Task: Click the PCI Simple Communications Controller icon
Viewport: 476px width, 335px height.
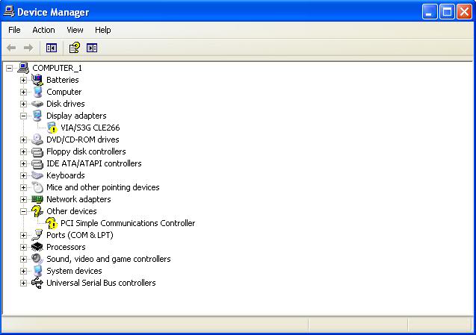Action: tap(52, 223)
